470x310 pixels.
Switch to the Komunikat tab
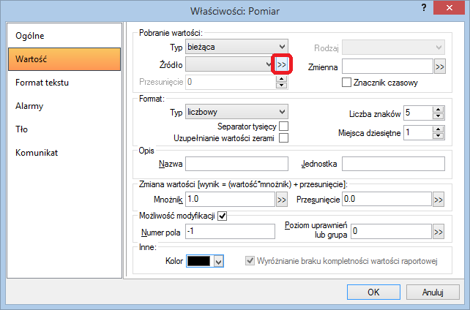(64, 152)
